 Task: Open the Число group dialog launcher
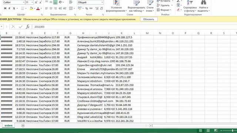coord(103,15)
